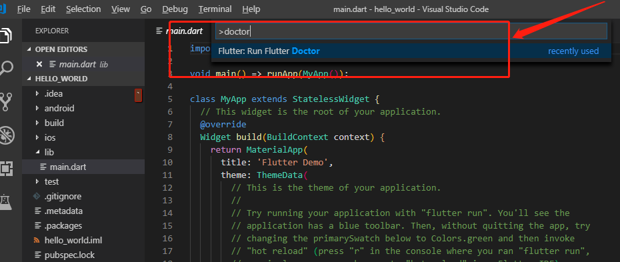The image size is (620, 262).
Task: Click the 'return MaterialApp(' line
Action: tap(259, 150)
